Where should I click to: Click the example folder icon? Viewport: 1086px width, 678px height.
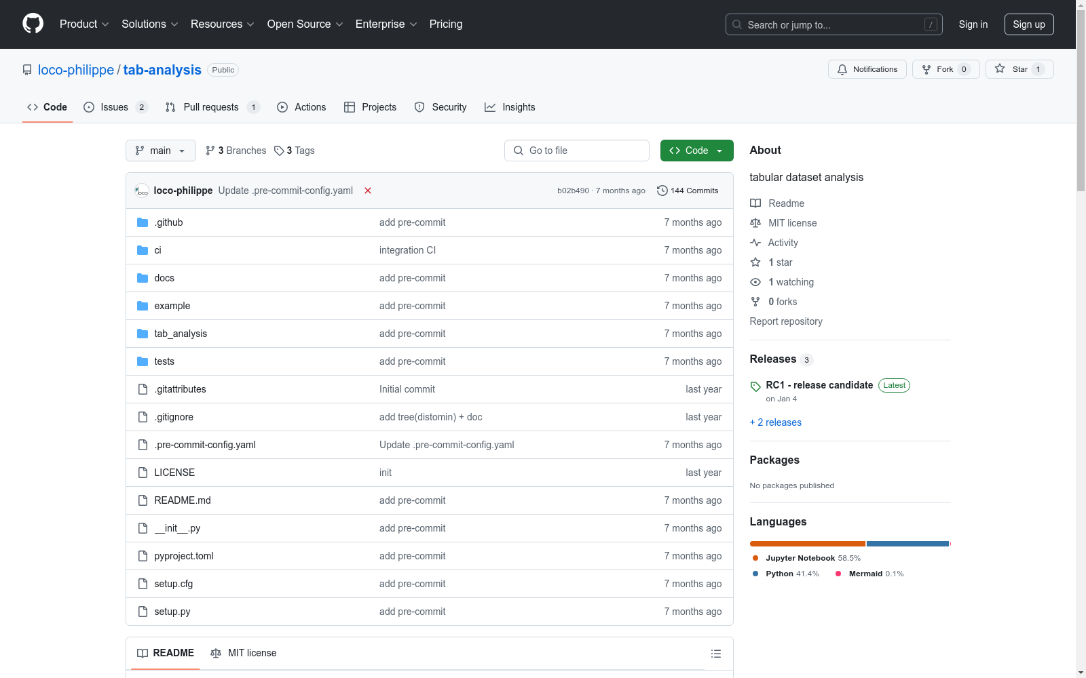[x=143, y=306]
